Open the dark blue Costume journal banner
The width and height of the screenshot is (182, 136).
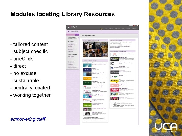(87, 70)
